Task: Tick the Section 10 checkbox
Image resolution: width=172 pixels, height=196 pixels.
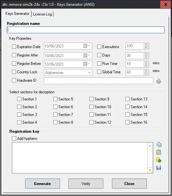Action: [91, 107]
